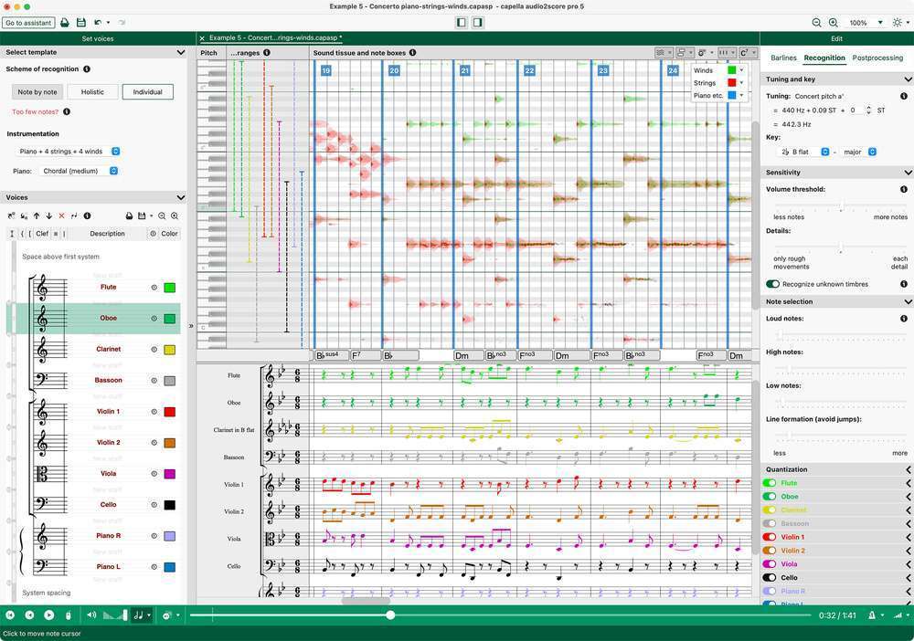914x641 pixels.
Task: Select the red X delete voice icon
Action: (x=61, y=215)
